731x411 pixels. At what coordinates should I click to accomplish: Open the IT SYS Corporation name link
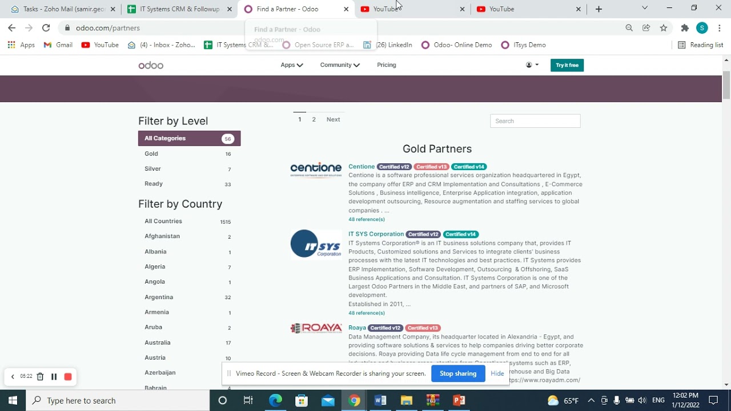click(x=376, y=234)
